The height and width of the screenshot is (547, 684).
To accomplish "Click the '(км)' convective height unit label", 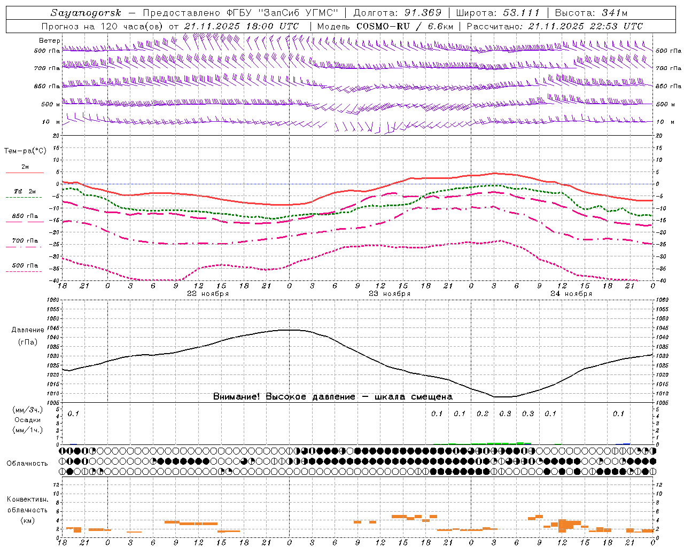I will pyautogui.click(x=28, y=520).
